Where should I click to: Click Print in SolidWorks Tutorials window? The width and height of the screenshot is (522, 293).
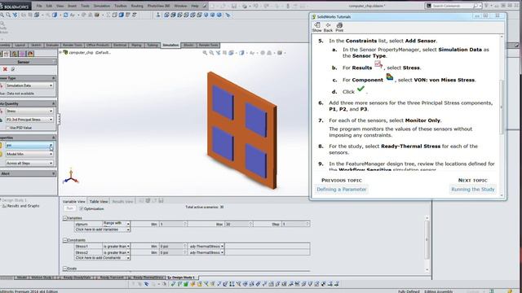(339, 27)
